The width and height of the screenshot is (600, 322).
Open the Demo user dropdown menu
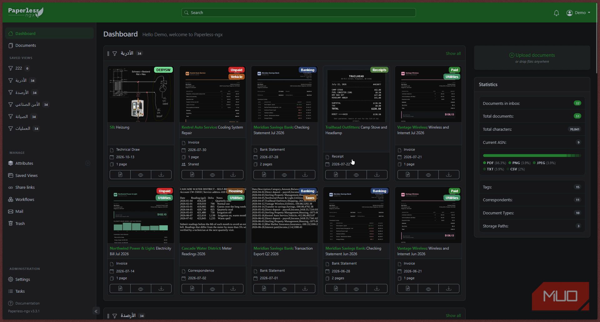tap(578, 13)
